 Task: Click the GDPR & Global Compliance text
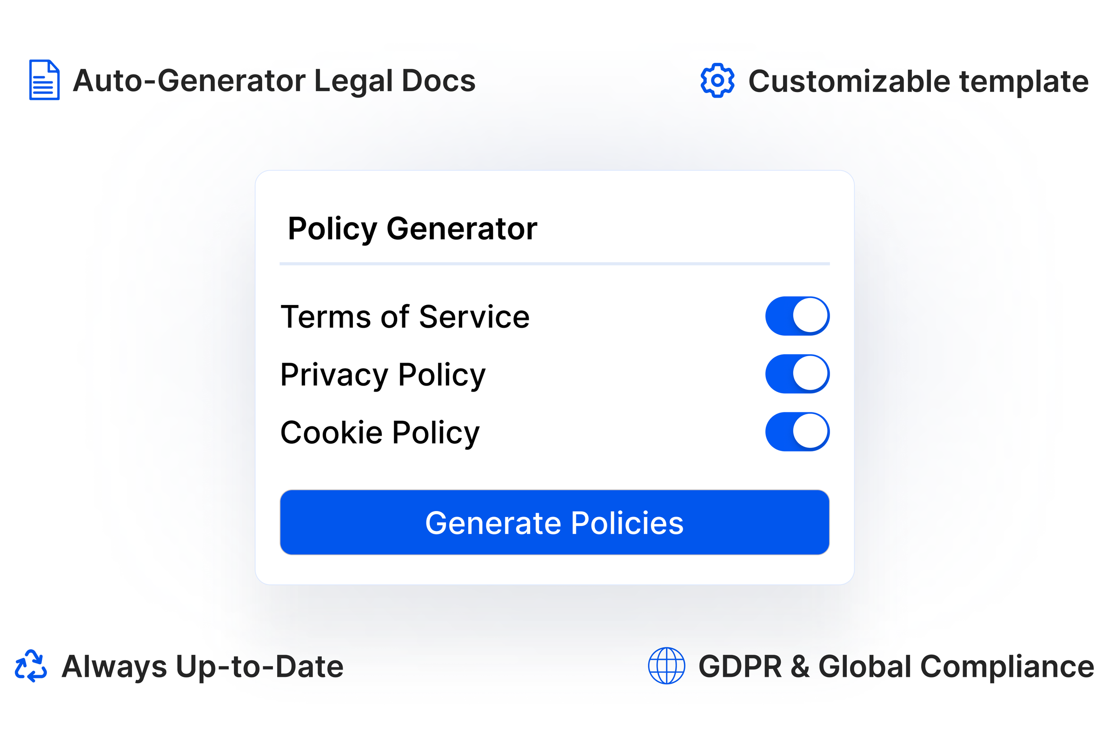point(897,667)
